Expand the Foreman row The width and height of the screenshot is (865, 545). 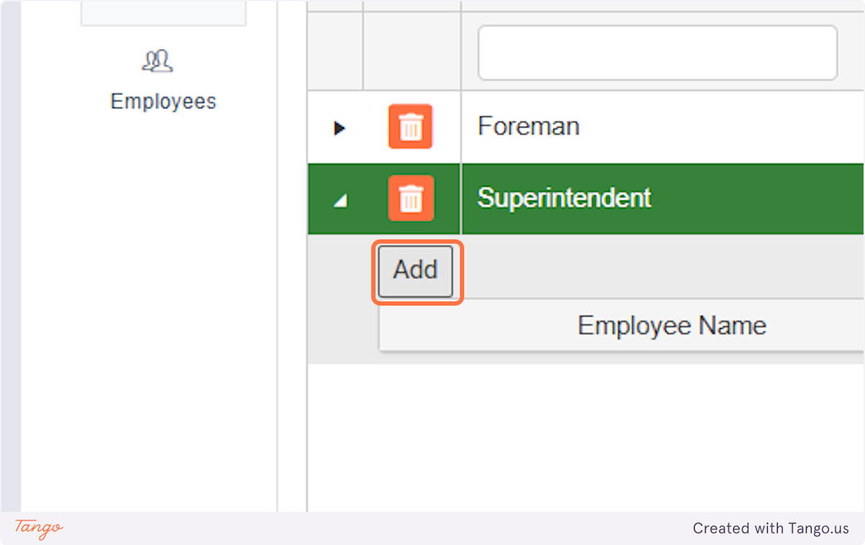[x=339, y=128]
